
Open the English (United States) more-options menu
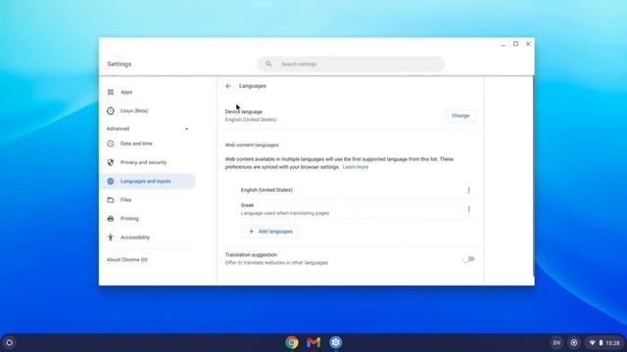[468, 191]
